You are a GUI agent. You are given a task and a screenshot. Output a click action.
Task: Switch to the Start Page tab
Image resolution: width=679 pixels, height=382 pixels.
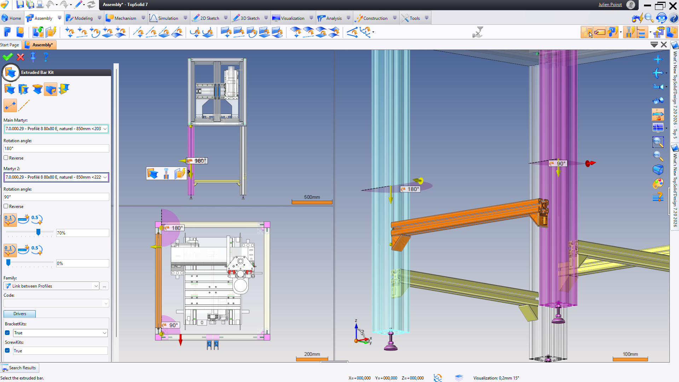[10, 45]
